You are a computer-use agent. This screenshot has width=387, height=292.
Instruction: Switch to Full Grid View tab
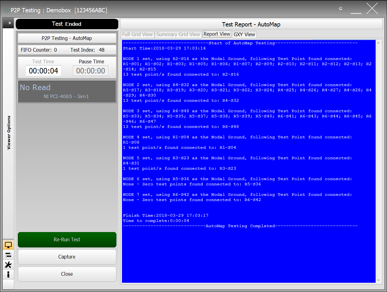137,34
